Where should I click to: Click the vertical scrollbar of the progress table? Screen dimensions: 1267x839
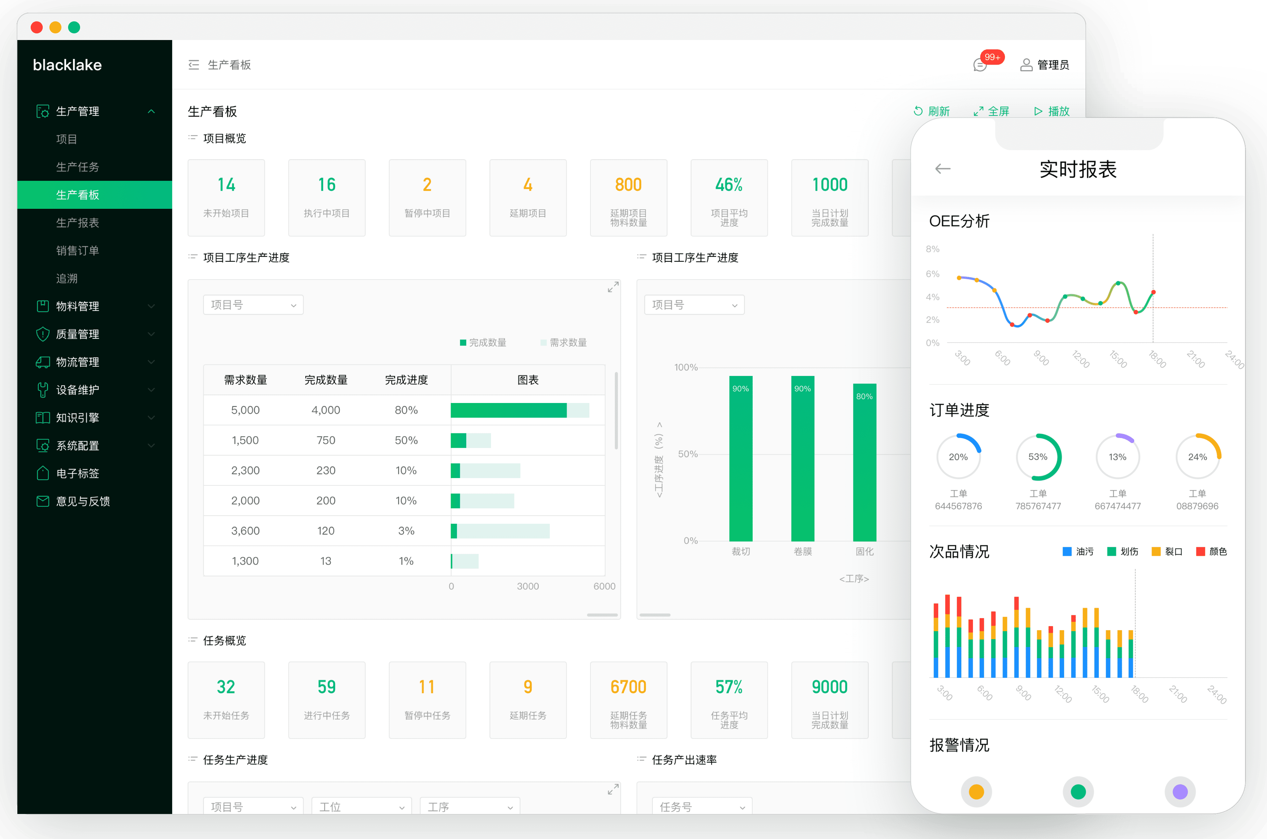coord(616,411)
